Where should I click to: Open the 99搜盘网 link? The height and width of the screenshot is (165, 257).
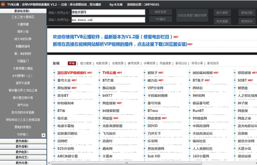tap(200, 118)
